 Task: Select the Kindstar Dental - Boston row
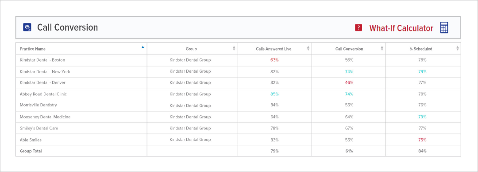pos(238,60)
